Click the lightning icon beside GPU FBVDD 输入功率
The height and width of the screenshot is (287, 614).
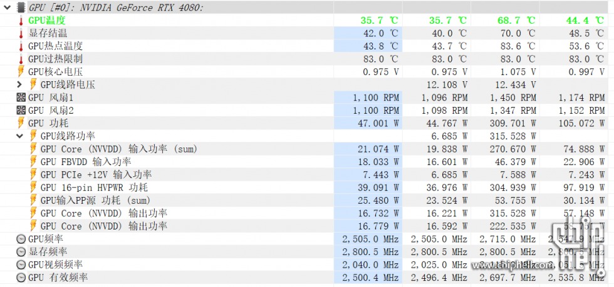tap(34, 162)
